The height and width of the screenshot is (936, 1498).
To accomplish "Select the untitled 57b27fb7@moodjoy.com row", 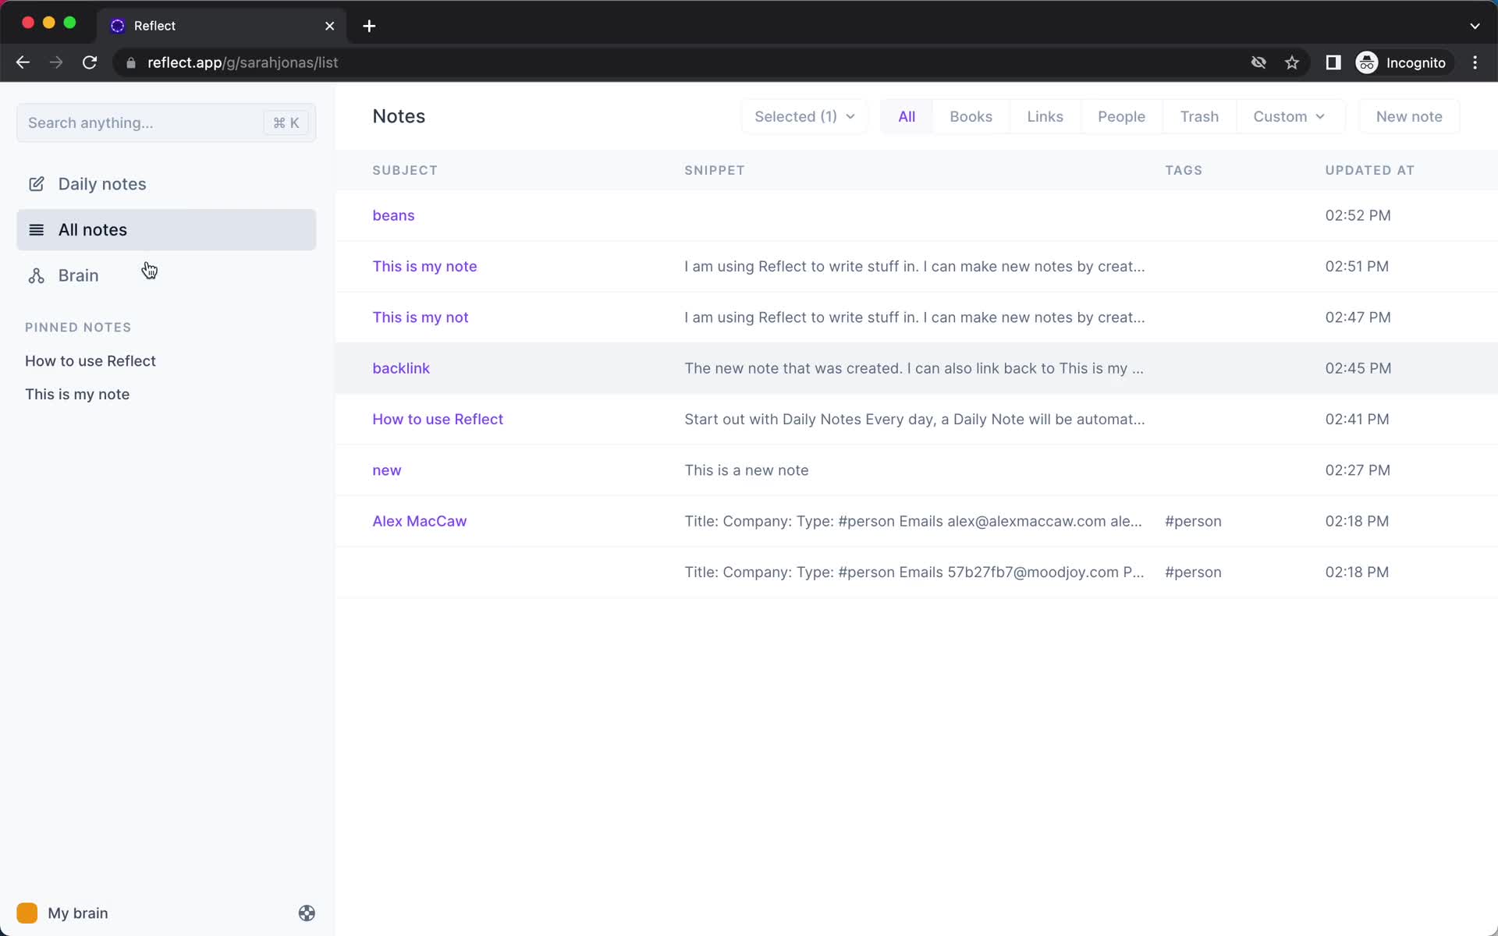I will click(x=916, y=573).
